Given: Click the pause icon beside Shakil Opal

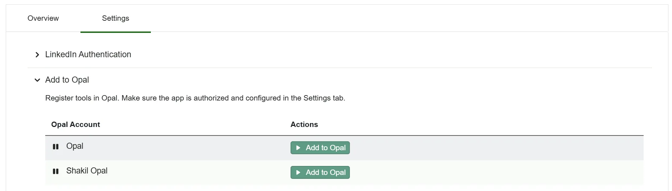Looking at the screenshot, I should 56,171.
